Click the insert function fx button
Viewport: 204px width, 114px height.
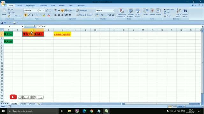coord(34,26)
